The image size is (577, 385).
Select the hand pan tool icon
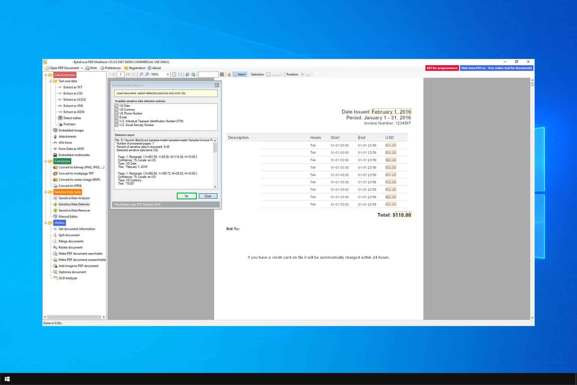[229, 74]
